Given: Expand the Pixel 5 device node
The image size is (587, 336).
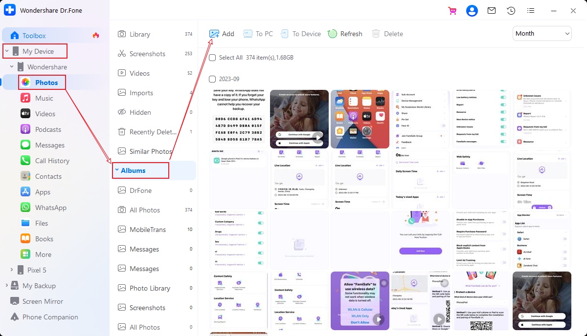Looking at the screenshot, I should pos(12,270).
